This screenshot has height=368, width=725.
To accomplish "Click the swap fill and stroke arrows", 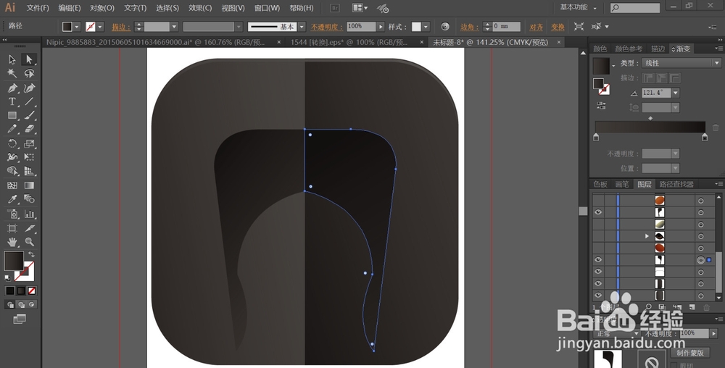I will coord(31,254).
